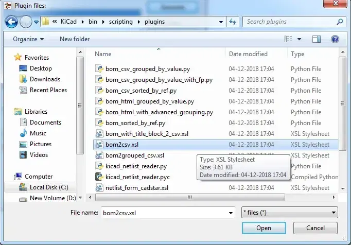This screenshot has height=245, width=351.
Task: Select file bom_csv_grouped_by_value_with_fp.py
Action: point(159,79)
